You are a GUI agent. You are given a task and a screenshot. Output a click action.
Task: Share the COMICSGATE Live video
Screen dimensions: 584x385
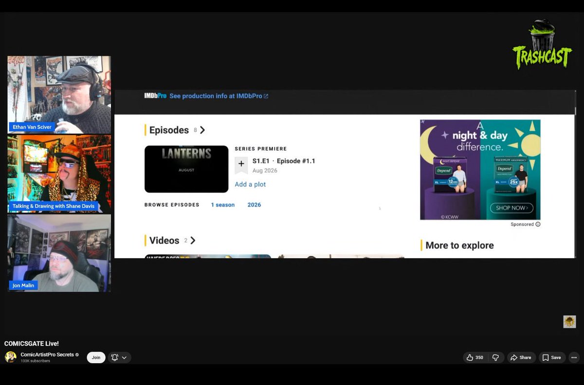[521, 357]
